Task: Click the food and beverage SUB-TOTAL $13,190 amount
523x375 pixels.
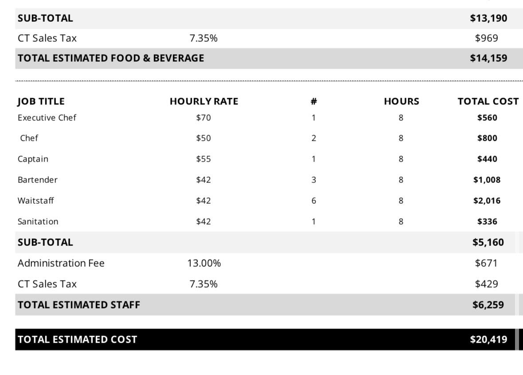Action: [x=488, y=18]
